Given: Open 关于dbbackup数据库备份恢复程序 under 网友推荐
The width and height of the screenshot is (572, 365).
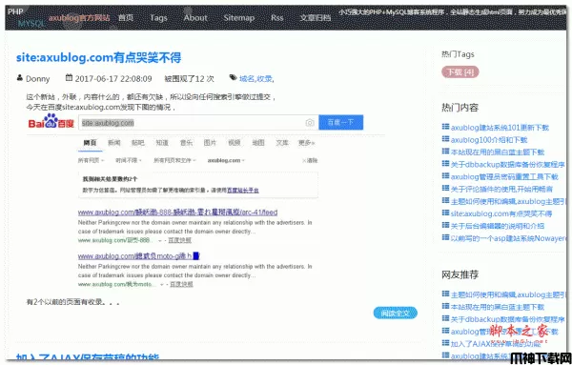Looking at the screenshot, I should coord(507,319).
